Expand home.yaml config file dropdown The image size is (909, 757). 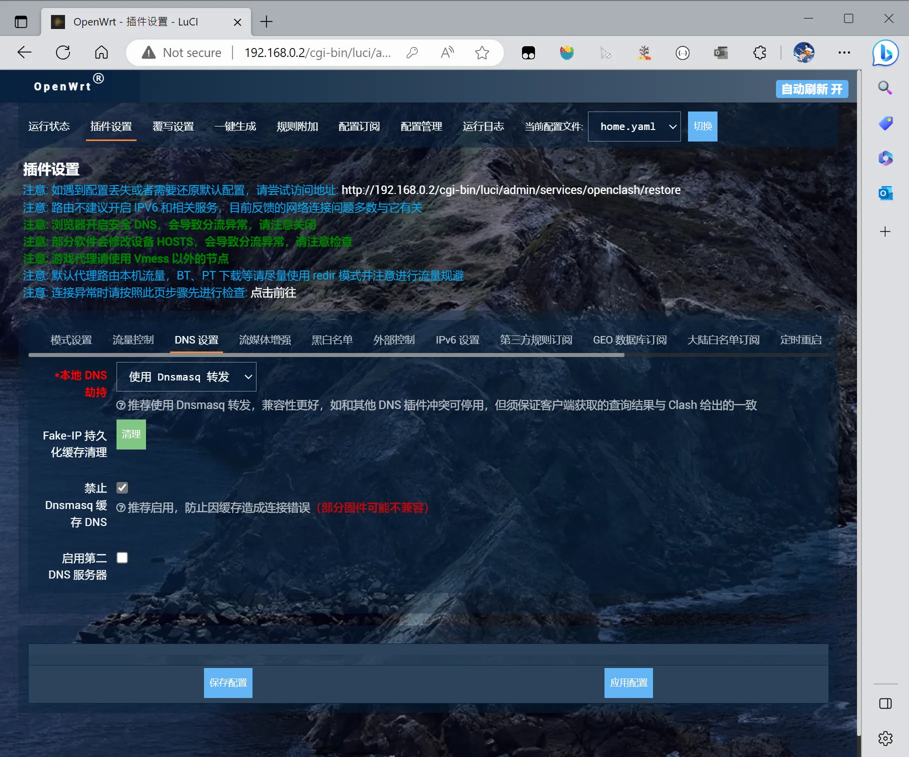(x=634, y=126)
